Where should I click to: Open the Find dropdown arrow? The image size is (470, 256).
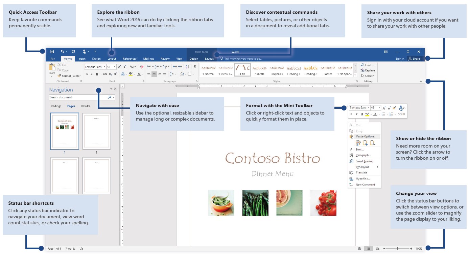(x=374, y=65)
